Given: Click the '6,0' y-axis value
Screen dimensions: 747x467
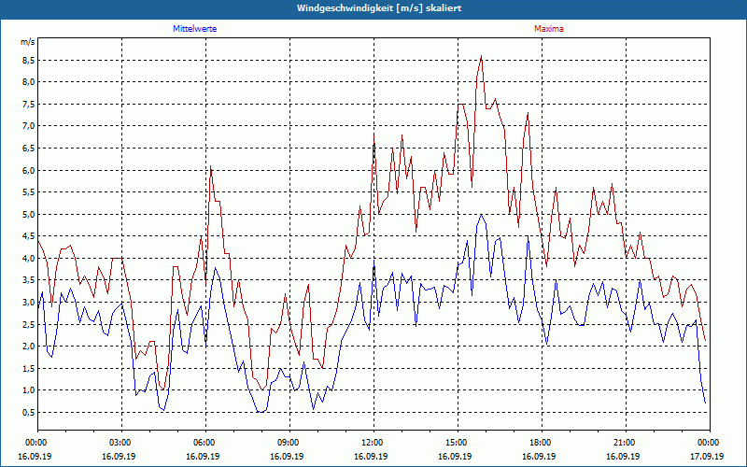Looking at the screenshot, I should pyautogui.click(x=29, y=170).
